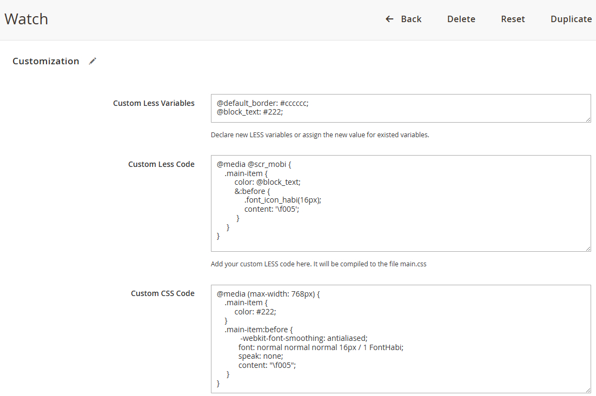Click the '@default_border: #cccccc;' line

pos(263,103)
